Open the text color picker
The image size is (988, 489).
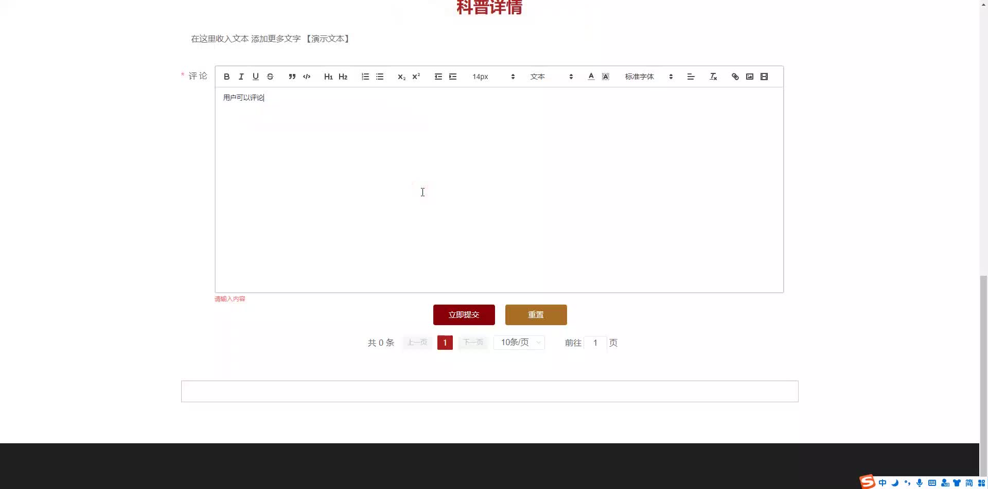pos(591,77)
